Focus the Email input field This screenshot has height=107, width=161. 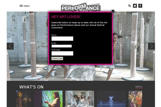click(x=61, y=46)
